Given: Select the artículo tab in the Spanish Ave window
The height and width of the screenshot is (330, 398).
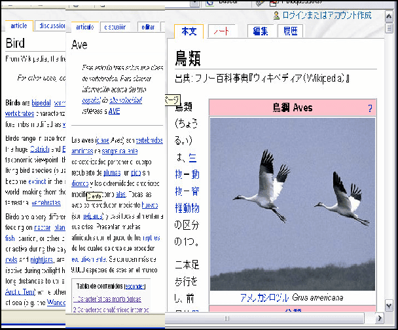Looking at the screenshot, I should (85, 27).
